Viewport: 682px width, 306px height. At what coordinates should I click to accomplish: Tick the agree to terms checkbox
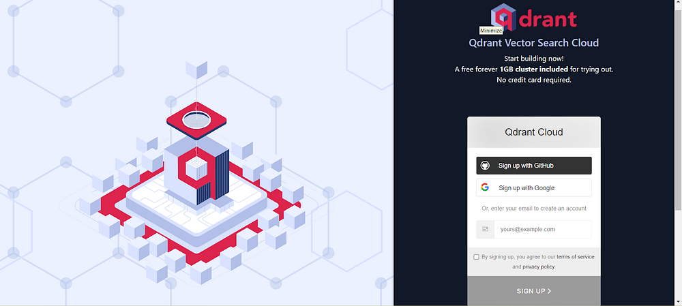point(476,257)
